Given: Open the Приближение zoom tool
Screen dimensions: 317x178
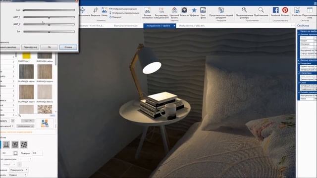Looking at the screenshot, I should 261,12.
